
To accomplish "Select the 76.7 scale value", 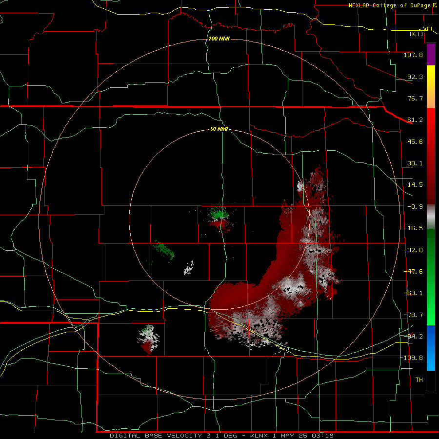I will pos(415,98).
